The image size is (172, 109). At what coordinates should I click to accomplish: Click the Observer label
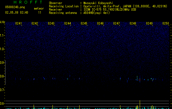[x=56, y=3]
